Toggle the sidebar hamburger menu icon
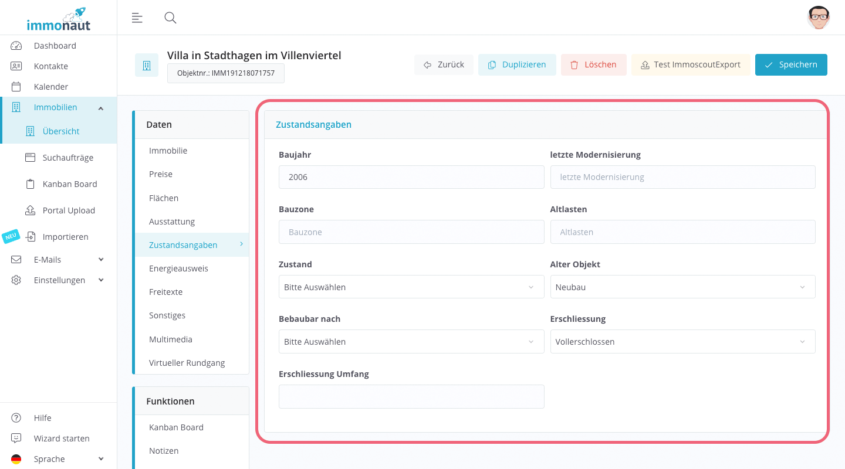Viewport: 845px width, 469px height. pos(137,18)
